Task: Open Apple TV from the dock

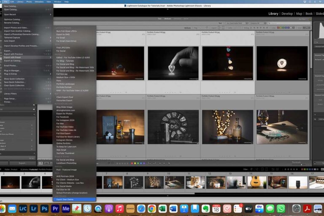Action: point(248,209)
